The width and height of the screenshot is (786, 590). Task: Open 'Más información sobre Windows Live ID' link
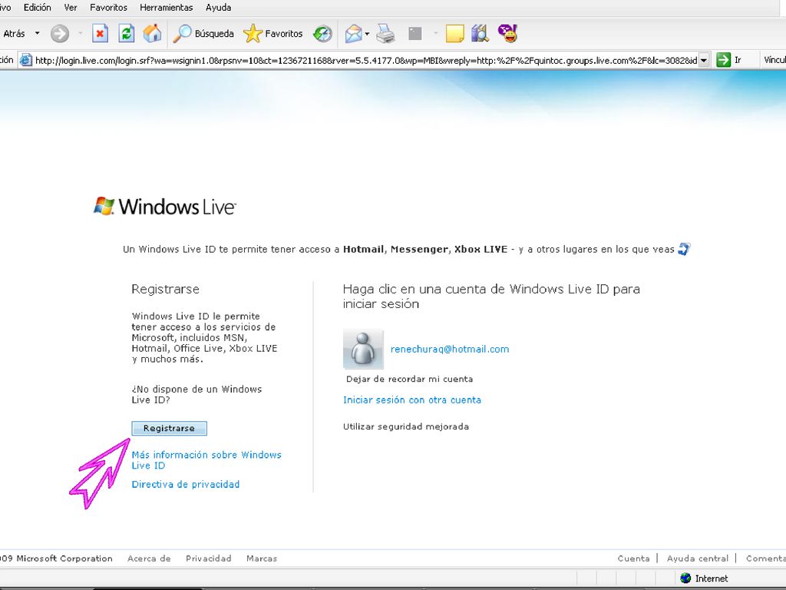[x=206, y=460]
